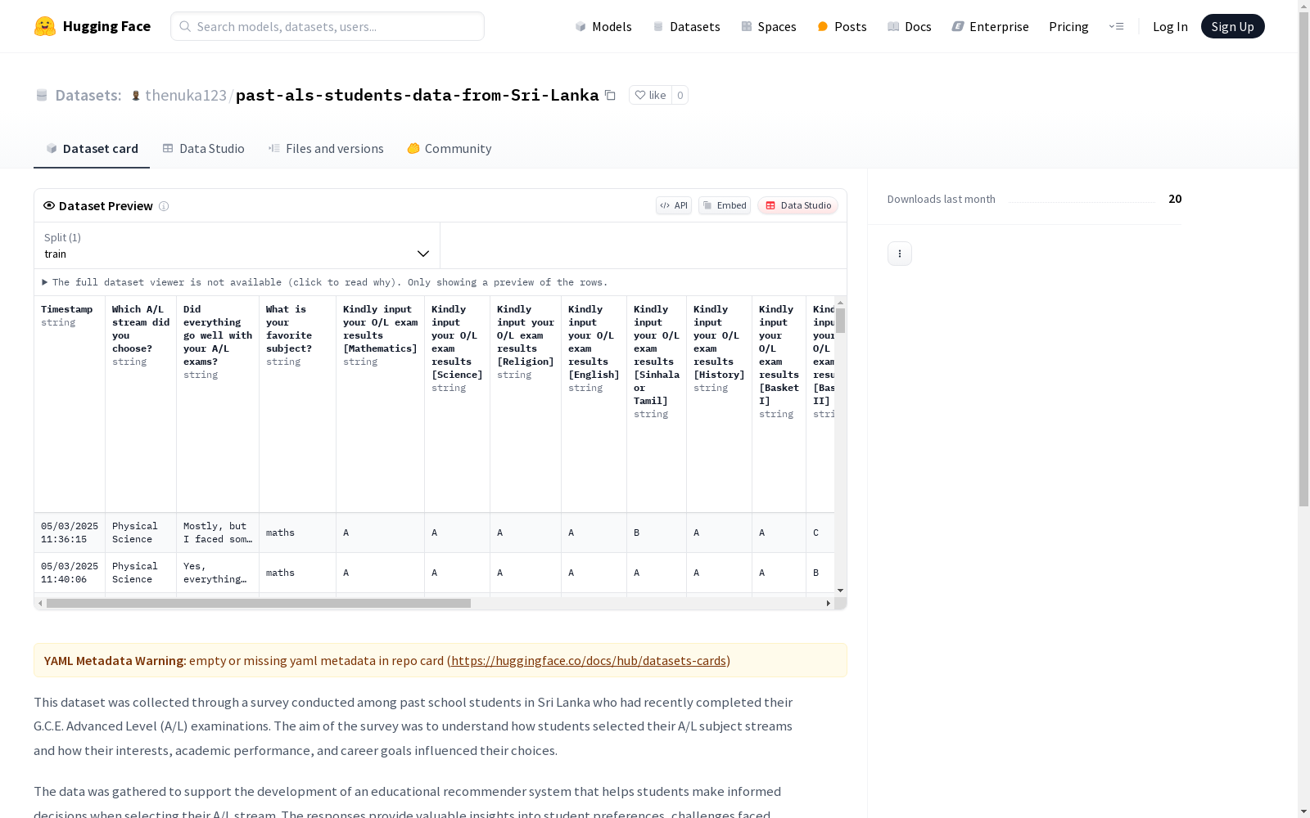Click the Hugging Face logo icon
Screen dimensions: 1310x818
tap(45, 26)
